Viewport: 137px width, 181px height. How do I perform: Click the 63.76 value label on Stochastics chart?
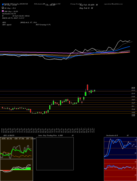click(x=133, y=145)
